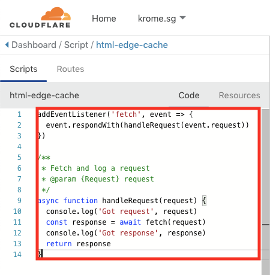
Task: Click the html-edge-cache breadcrumb link
Action: pos(132,45)
